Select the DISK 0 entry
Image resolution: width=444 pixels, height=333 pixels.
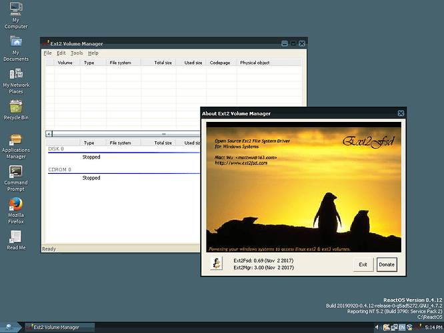click(56, 149)
